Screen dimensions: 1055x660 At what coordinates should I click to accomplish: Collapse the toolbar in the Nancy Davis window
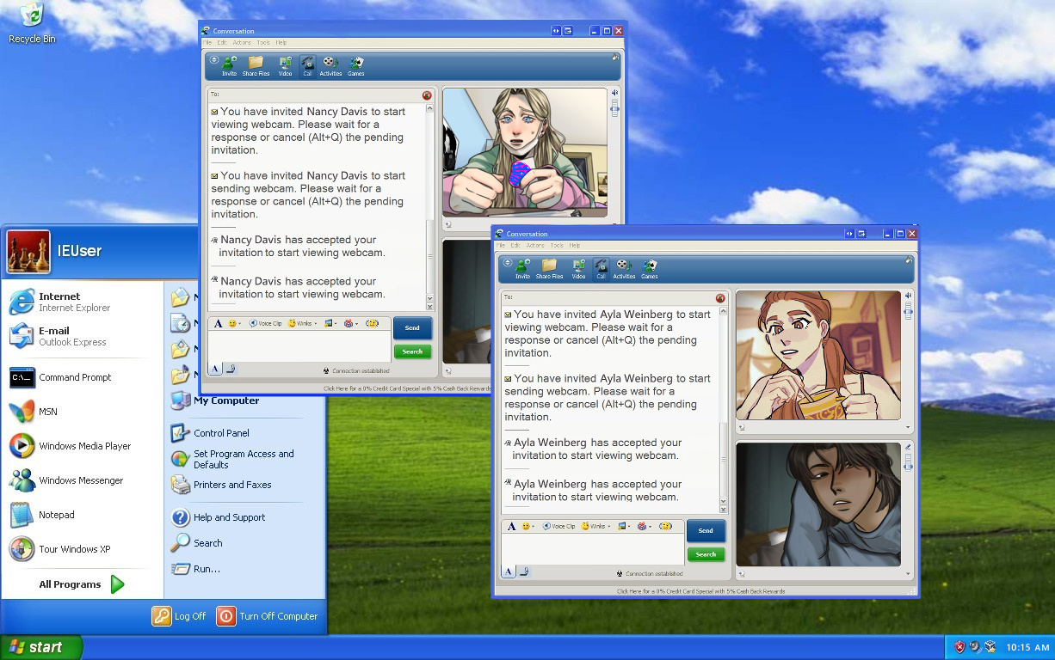(214, 60)
